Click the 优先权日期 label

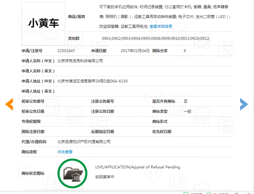(x=162, y=131)
